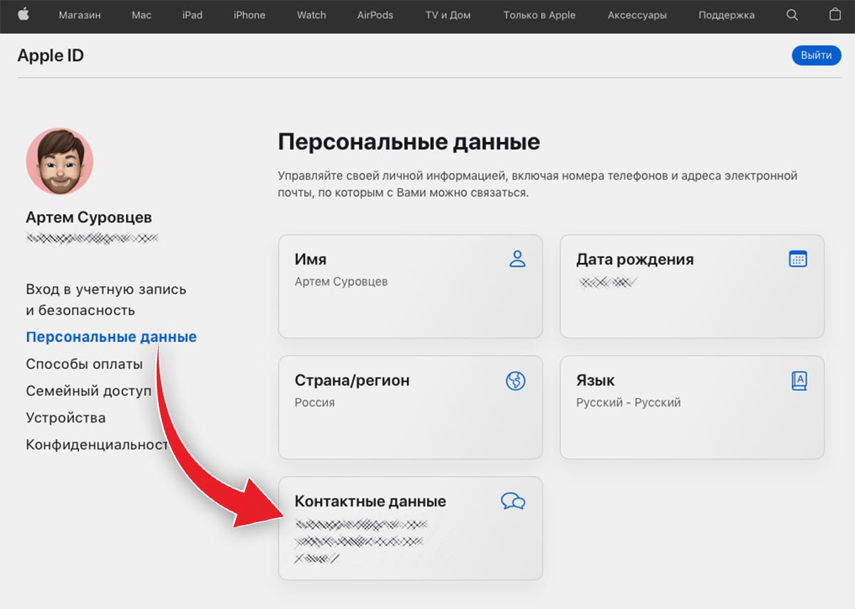
Task: Click the Apple logo icon
Action: point(24,15)
